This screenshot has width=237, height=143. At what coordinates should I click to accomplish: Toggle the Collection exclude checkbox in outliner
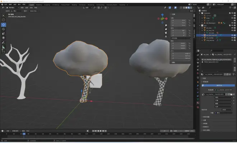(230, 13)
